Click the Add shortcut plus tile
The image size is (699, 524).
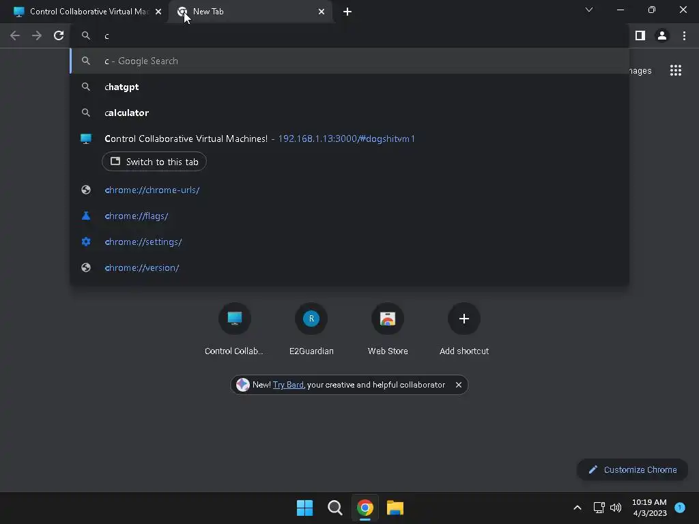[x=464, y=328]
